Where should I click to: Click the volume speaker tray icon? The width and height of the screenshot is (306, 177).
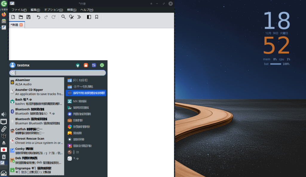tap(4, 114)
